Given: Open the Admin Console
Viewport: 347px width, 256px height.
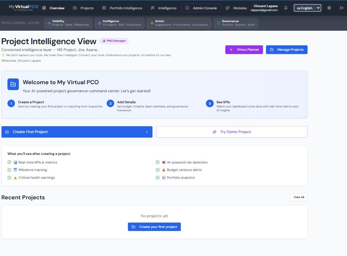Looking at the screenshot, I should point(201,8).
